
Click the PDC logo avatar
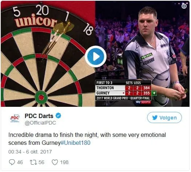[15, 118]
